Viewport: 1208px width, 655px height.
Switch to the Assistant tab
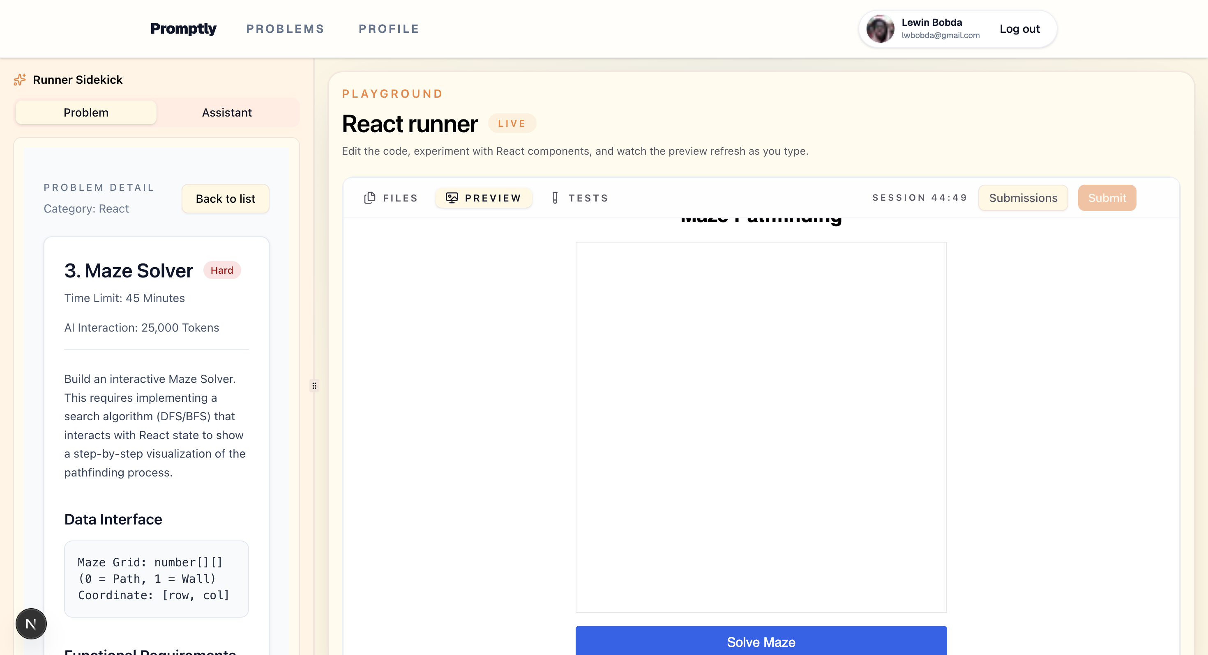pyautogui.click(x=227, y=112)
